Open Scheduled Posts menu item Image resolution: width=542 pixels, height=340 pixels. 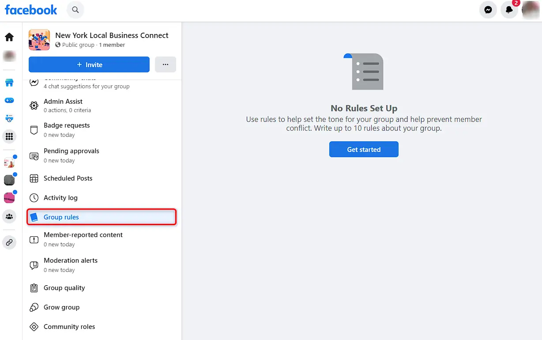point(102,178)
